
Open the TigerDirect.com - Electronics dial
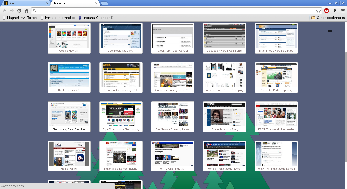pos(121,117)
